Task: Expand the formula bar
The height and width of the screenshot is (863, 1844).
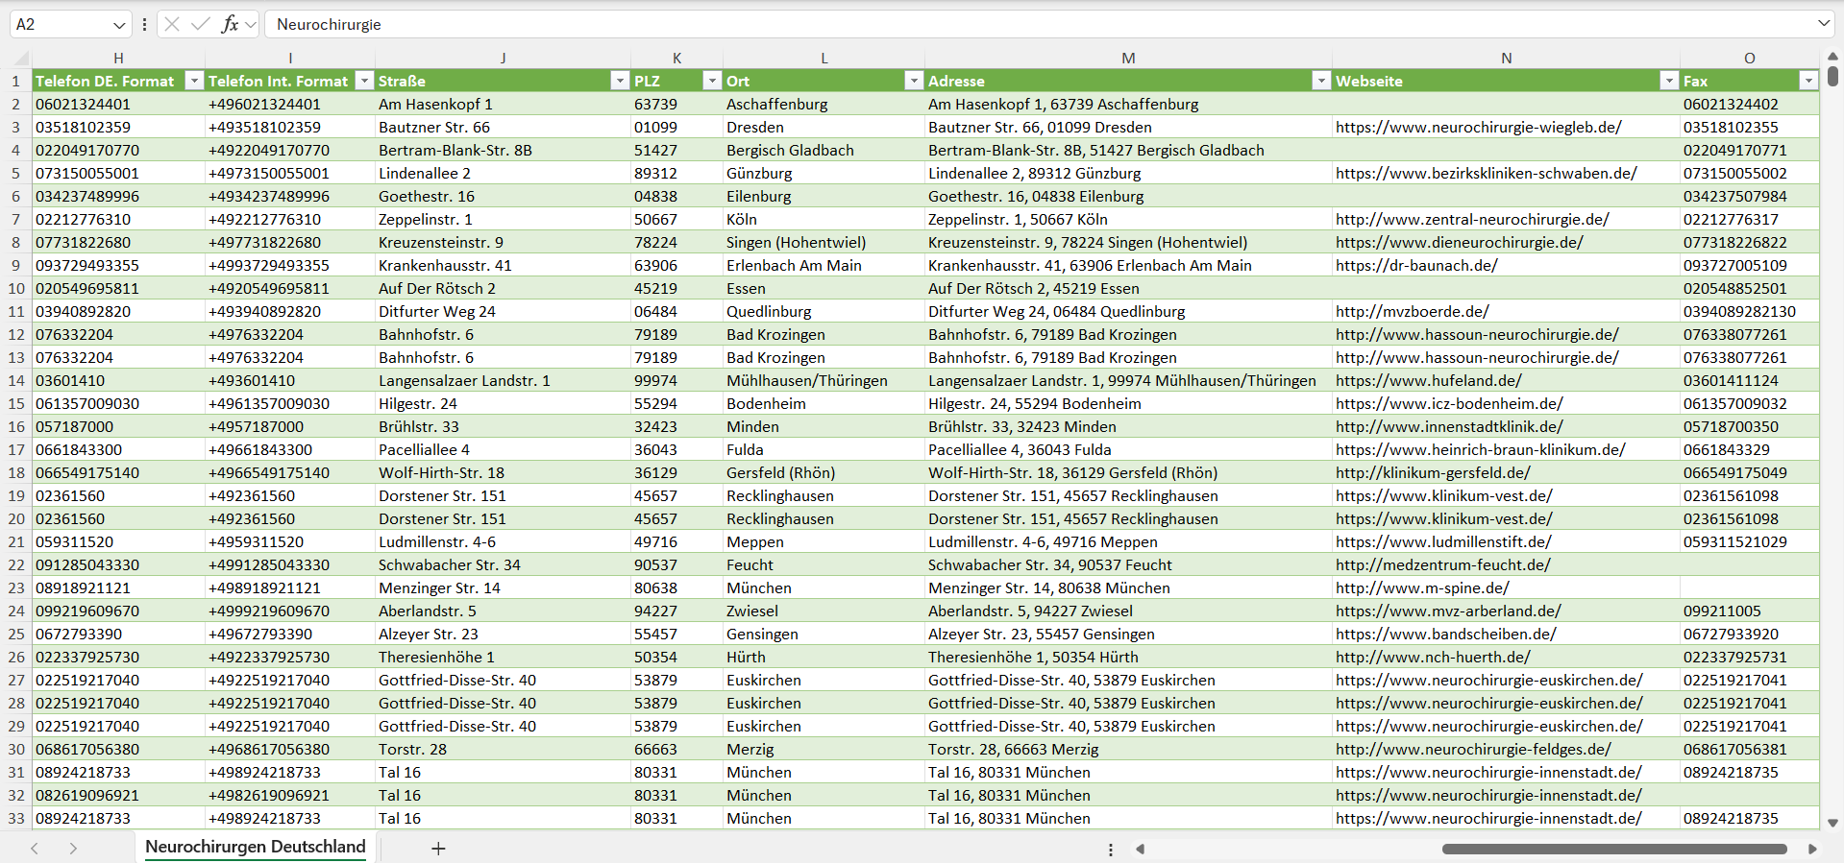Action: (1823, 24)
